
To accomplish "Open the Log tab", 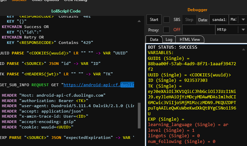I will tap(169, 40).
